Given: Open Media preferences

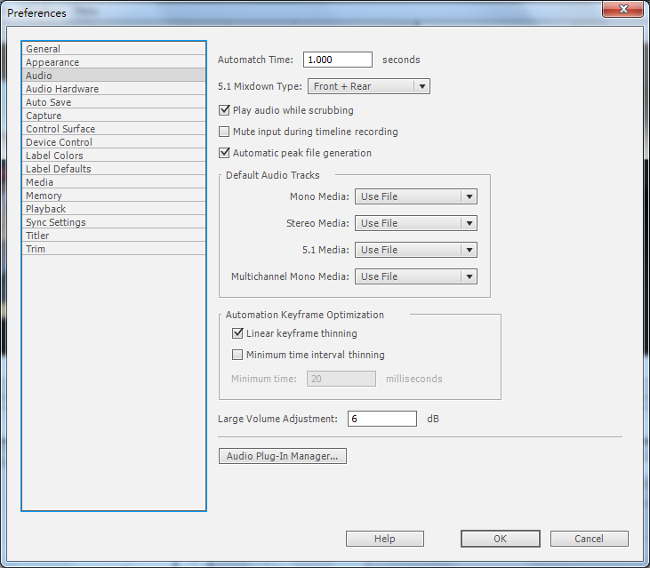Looking at the screenshot, I should click(x=114, y=182).
